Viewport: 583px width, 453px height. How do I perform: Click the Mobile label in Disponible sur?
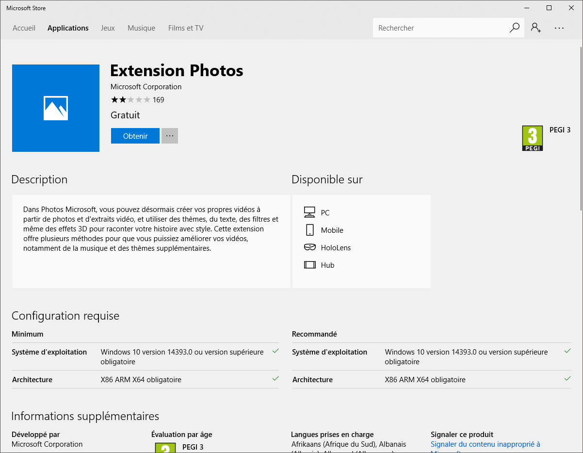tap(332, 230)
